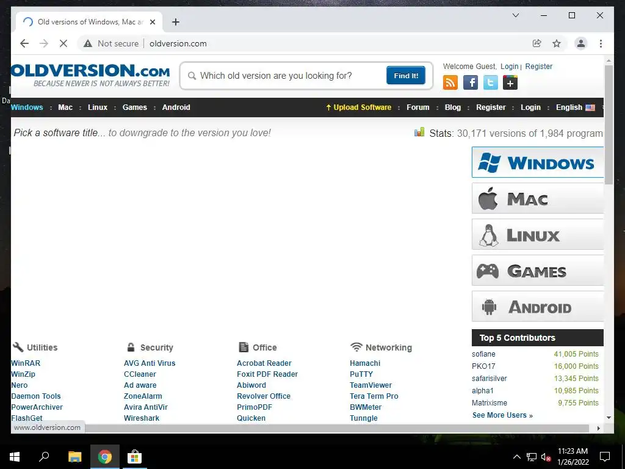Open the Acrobat Reader link
Image resolution: width=625 pixels, height=469 pixels.
click(264, 363)
